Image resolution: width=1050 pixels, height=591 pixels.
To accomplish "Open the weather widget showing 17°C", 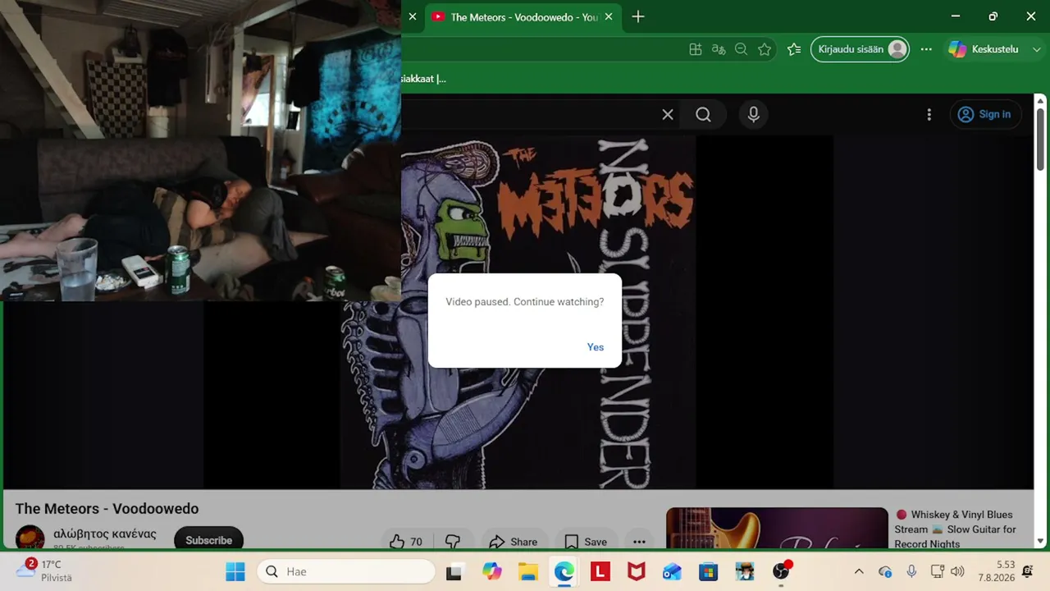I will point(46,571).
